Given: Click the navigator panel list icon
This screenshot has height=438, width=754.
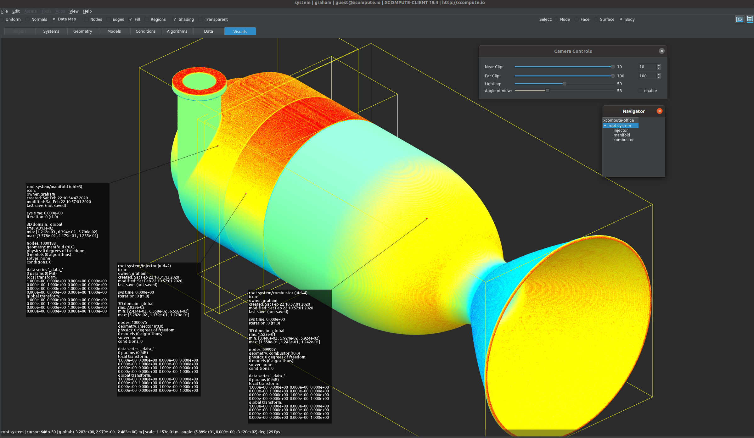Looking at the screenshot, I should click(750, 19).
